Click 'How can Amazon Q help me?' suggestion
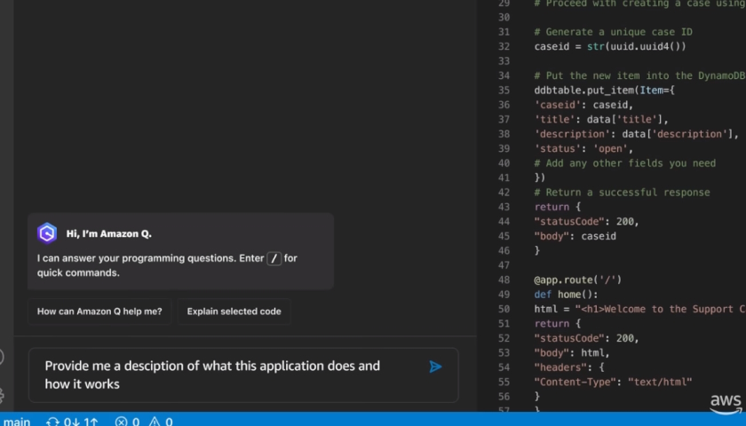 (x=99, y=312)
